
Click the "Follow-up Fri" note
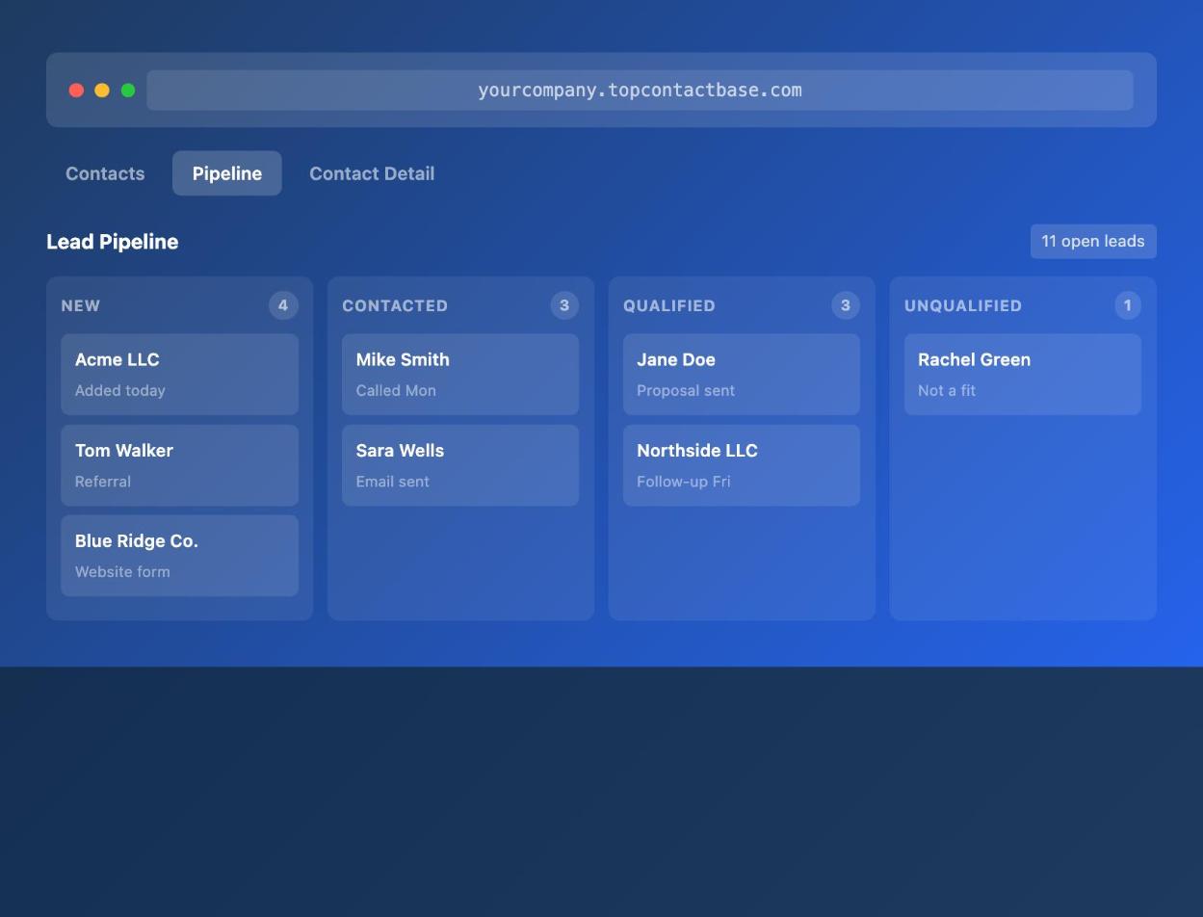click(684, 482)
